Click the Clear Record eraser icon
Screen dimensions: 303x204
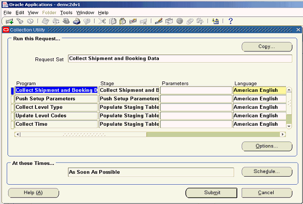point(133,21)
